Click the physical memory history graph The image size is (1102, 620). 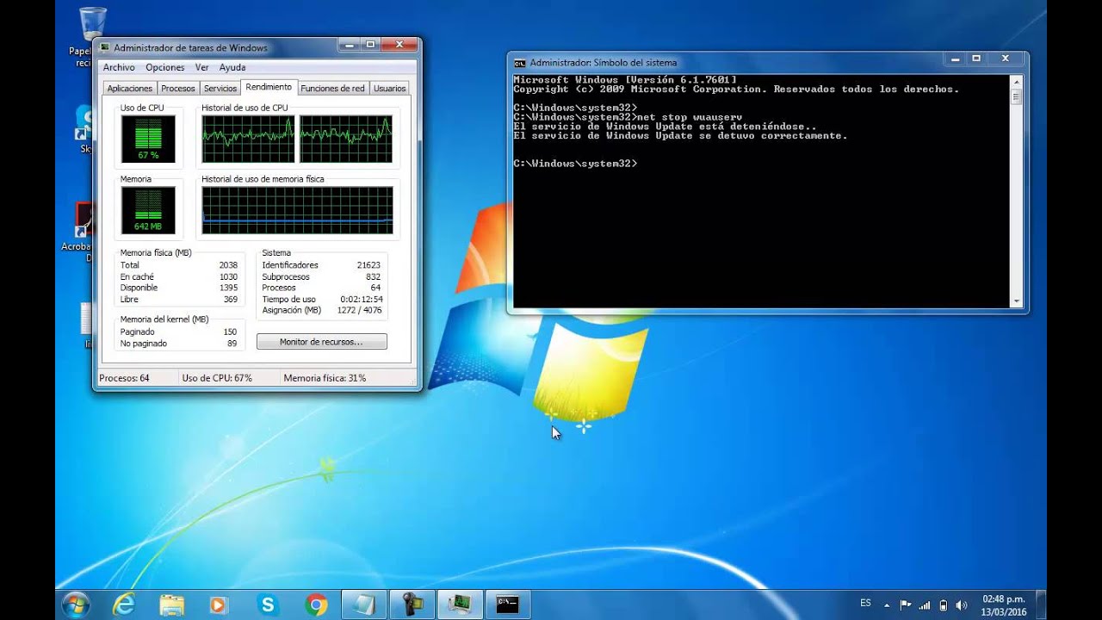pos(297,210)
